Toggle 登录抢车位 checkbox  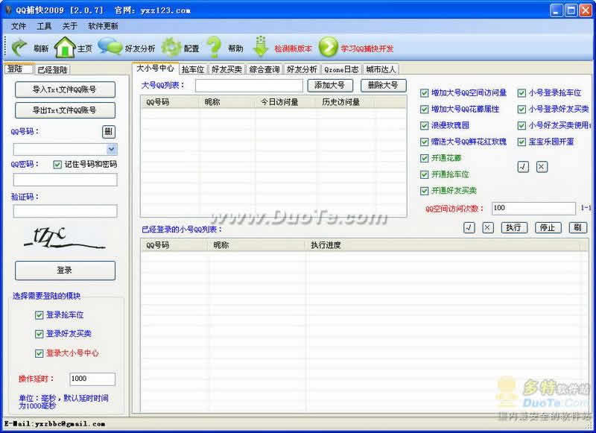(x=39, y=315)
